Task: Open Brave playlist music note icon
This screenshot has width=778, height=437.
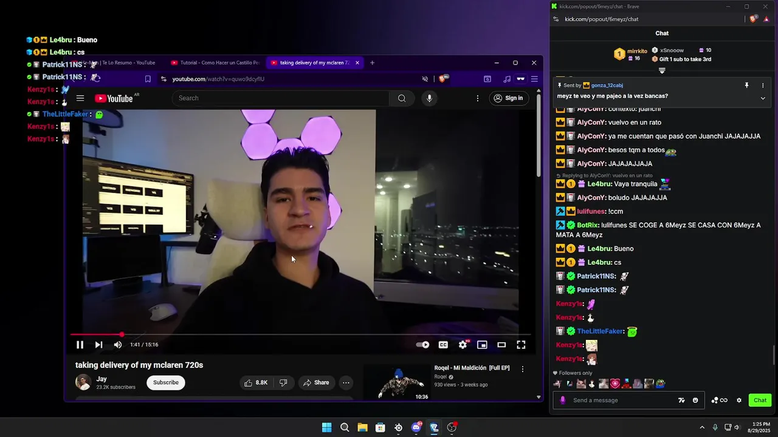Action: coord(507,79)
